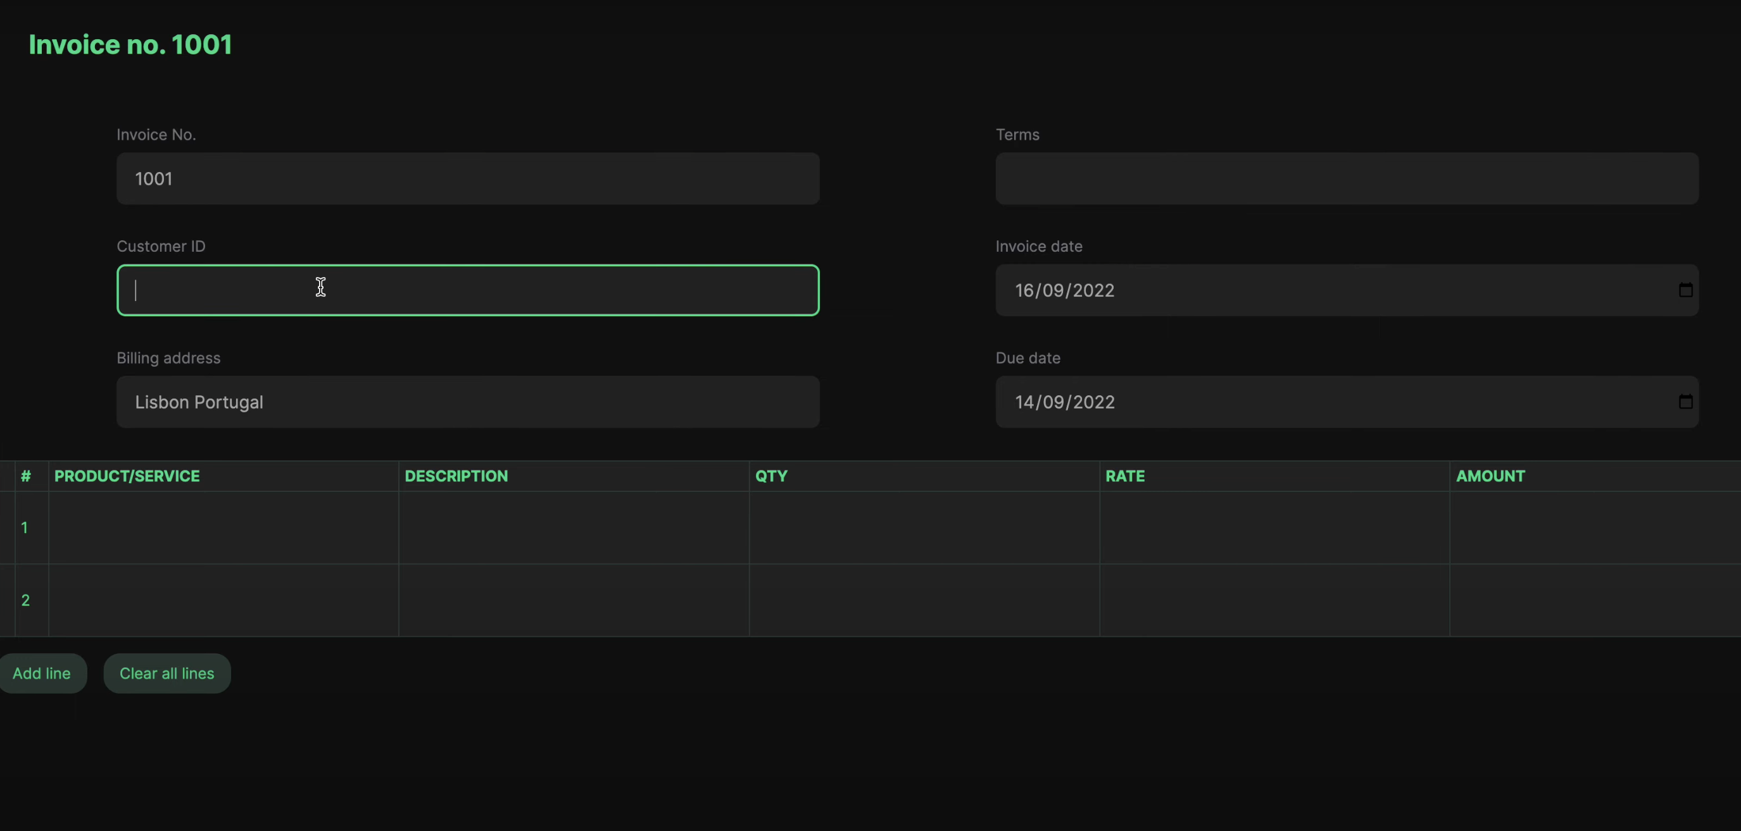The image size is (1741, 831).
Task: Click the Due date value 14/09/2022
Action: click(1064, 402)
